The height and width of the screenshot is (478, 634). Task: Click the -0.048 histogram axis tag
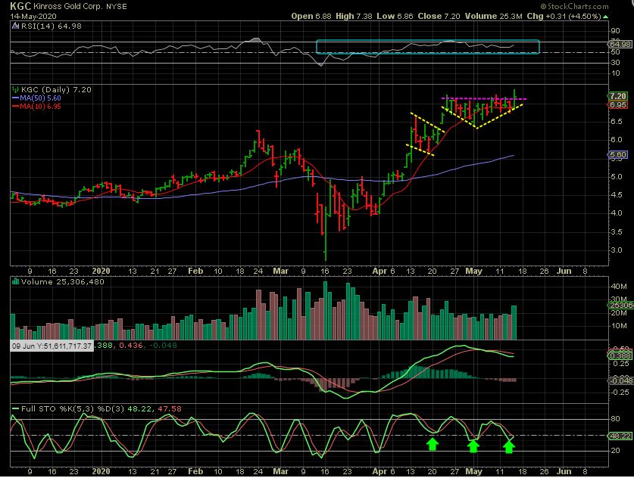620,380
